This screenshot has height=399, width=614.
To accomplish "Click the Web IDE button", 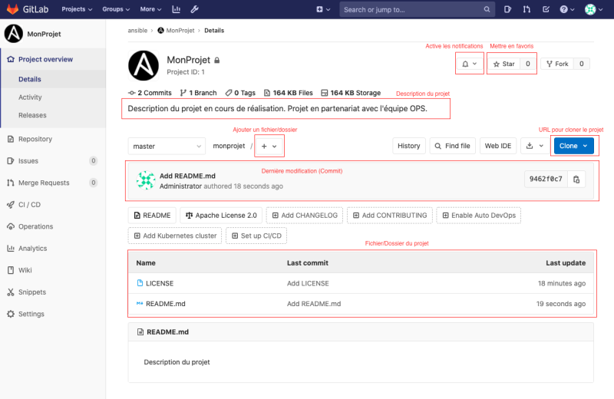I will 498,146.
